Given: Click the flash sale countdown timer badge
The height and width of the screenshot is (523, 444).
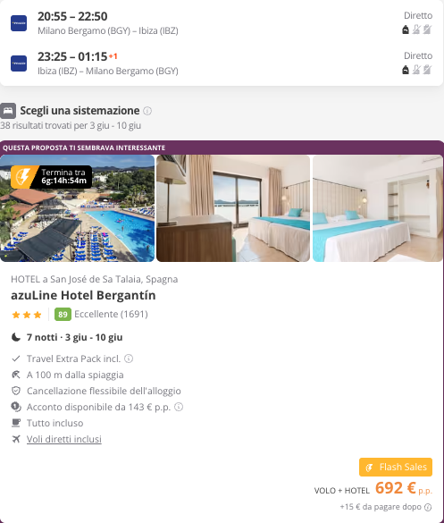Looking at the screenshot, I should coord(51,177).
